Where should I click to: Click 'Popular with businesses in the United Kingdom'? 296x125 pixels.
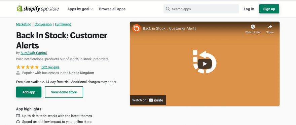[x=58, y=73]
